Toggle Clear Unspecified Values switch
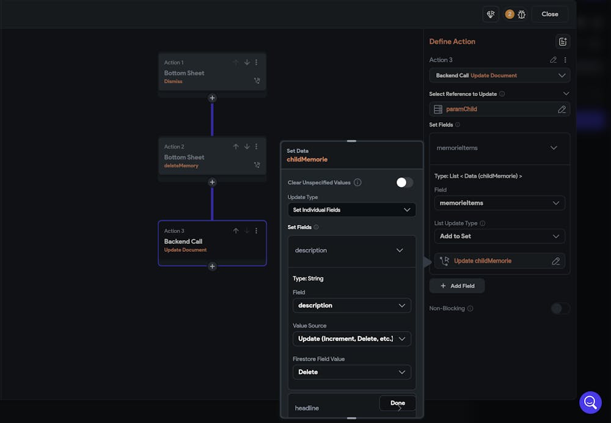Viewport: 611px width, 423px height. pyautogui.click(x=404, y=182)
